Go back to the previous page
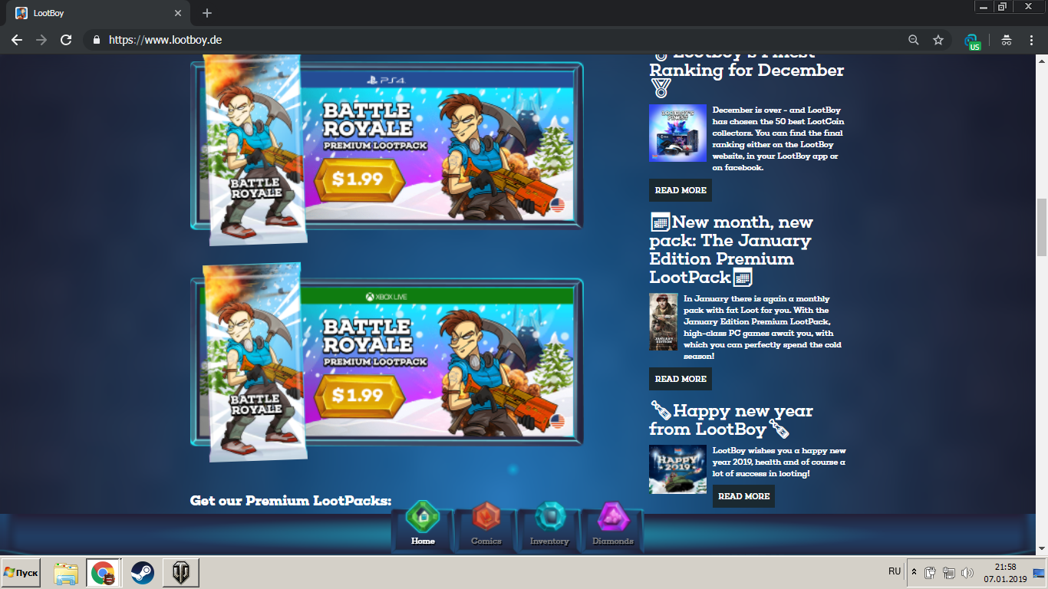This screenshot has width=1048, height=589. pyautogui.click(x=17, y=40)
